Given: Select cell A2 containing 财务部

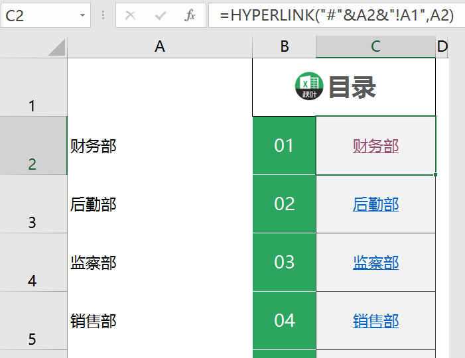Looking at the screenshot, I should (x=160, y=145).
